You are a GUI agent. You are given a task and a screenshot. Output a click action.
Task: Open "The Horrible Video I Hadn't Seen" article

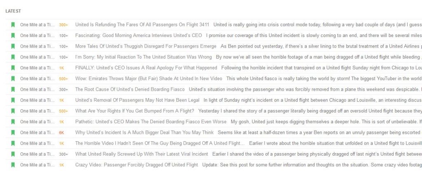point(160,143)
